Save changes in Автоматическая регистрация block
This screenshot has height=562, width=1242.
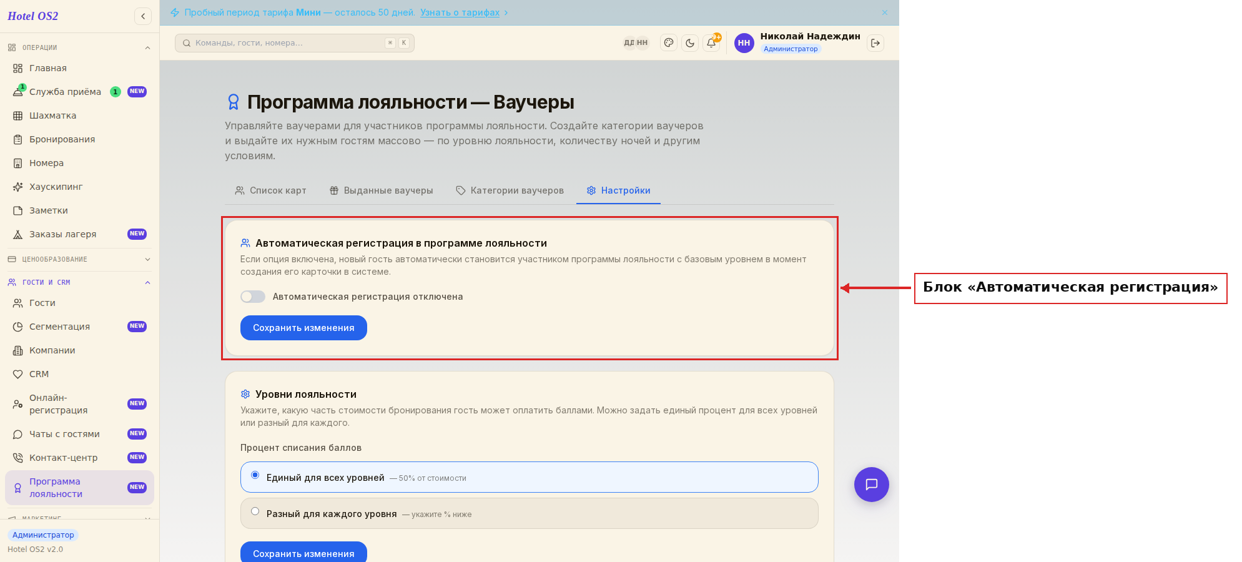tap(303, 328)
